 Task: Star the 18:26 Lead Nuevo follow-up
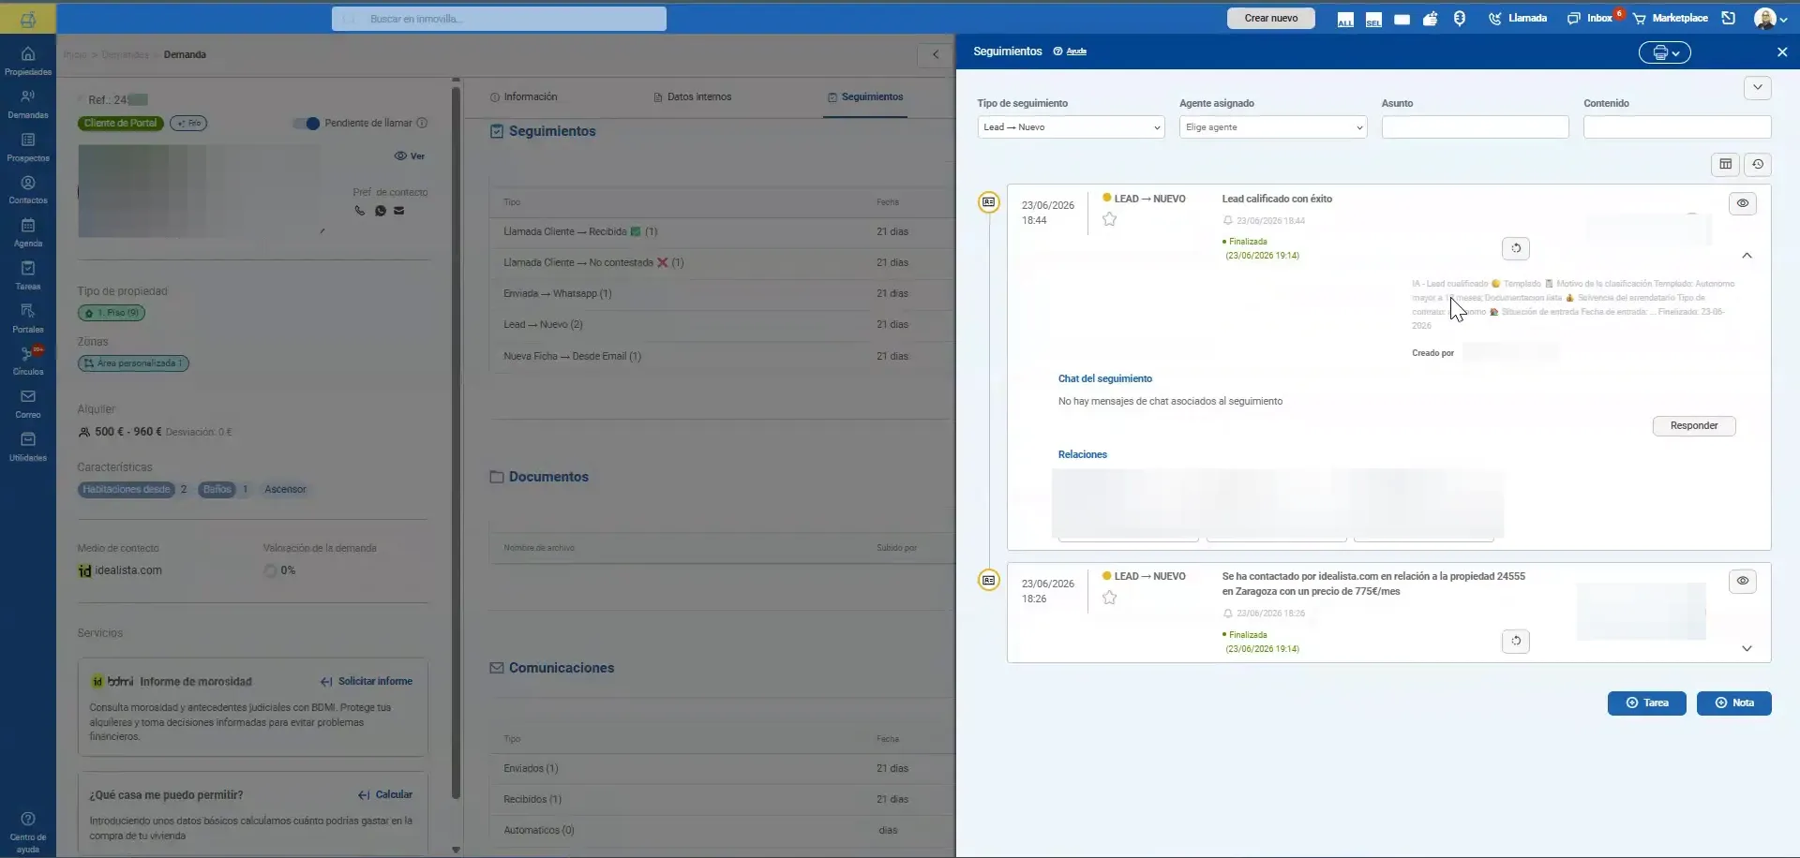1110,598
